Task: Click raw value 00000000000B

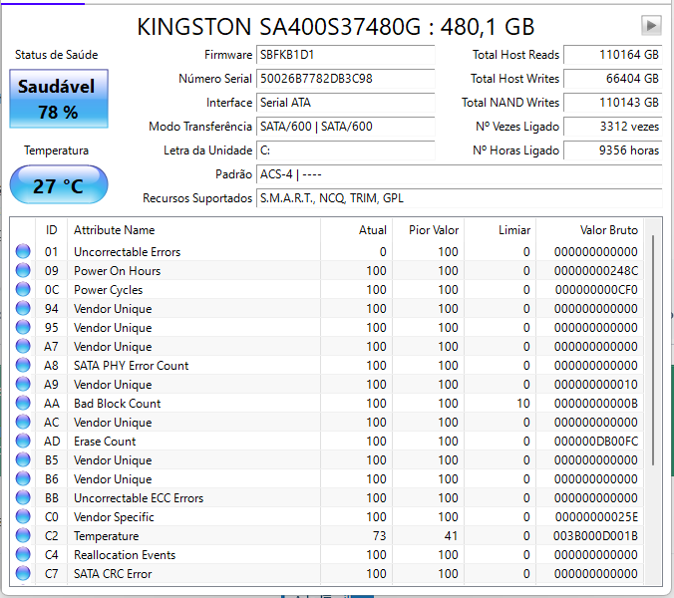Action: pos(596,403)
